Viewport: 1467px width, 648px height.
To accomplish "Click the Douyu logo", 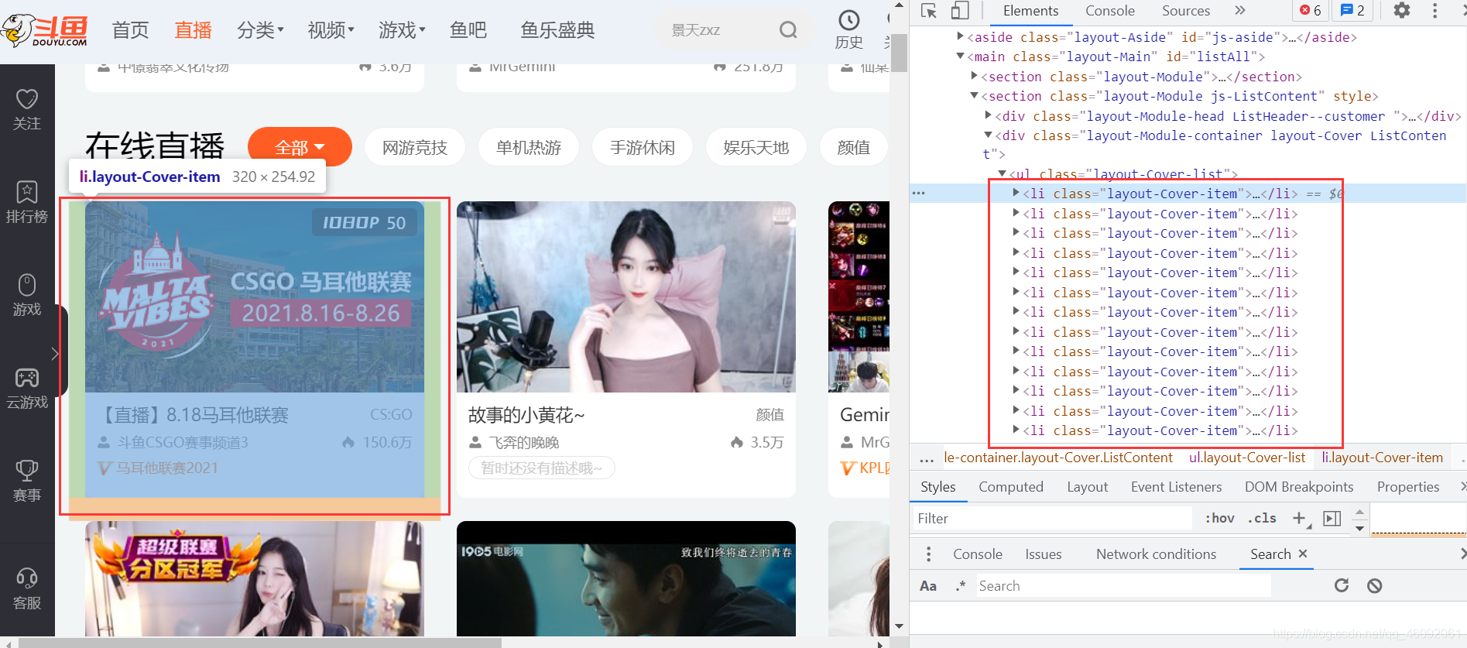I will pyautogui.click(x=44, y=31).
